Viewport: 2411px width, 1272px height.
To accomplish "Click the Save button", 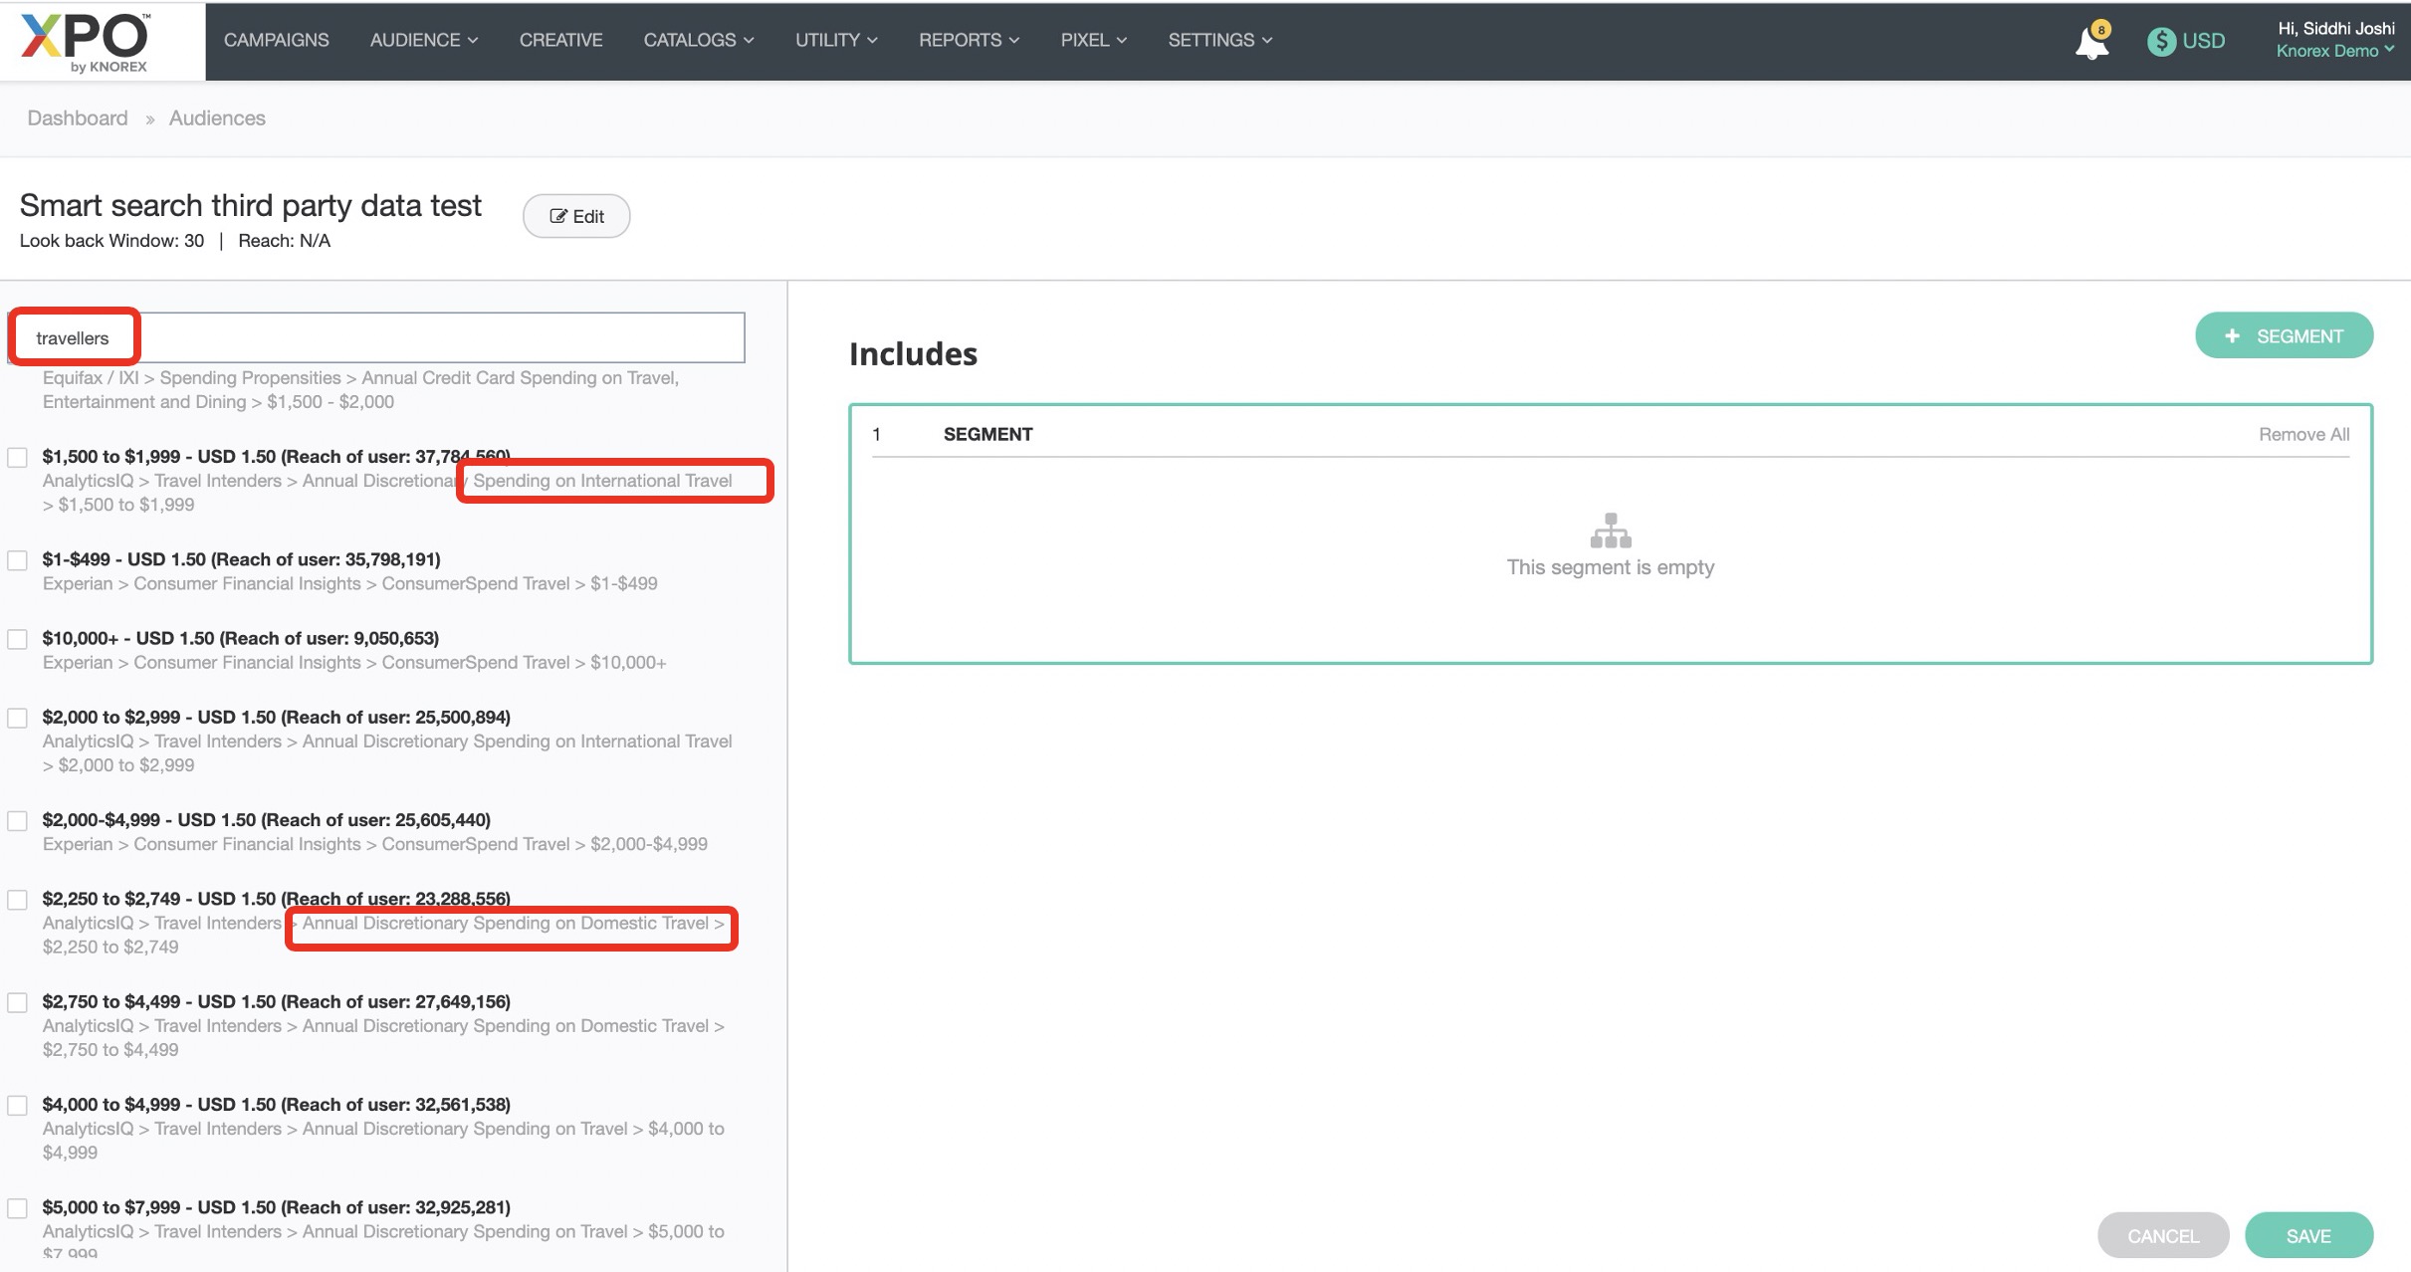I will point(2307,1235).
